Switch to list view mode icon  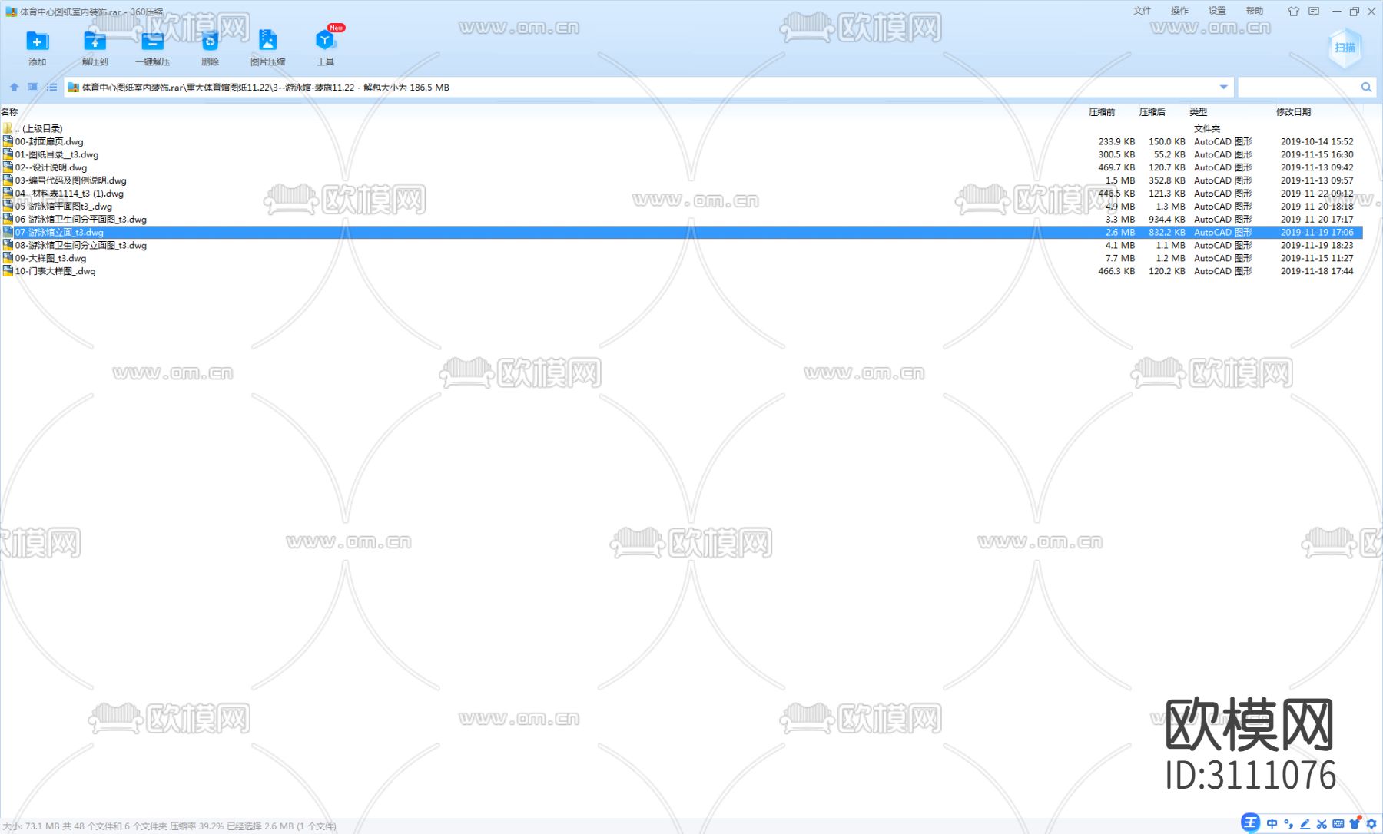[51, 87]
